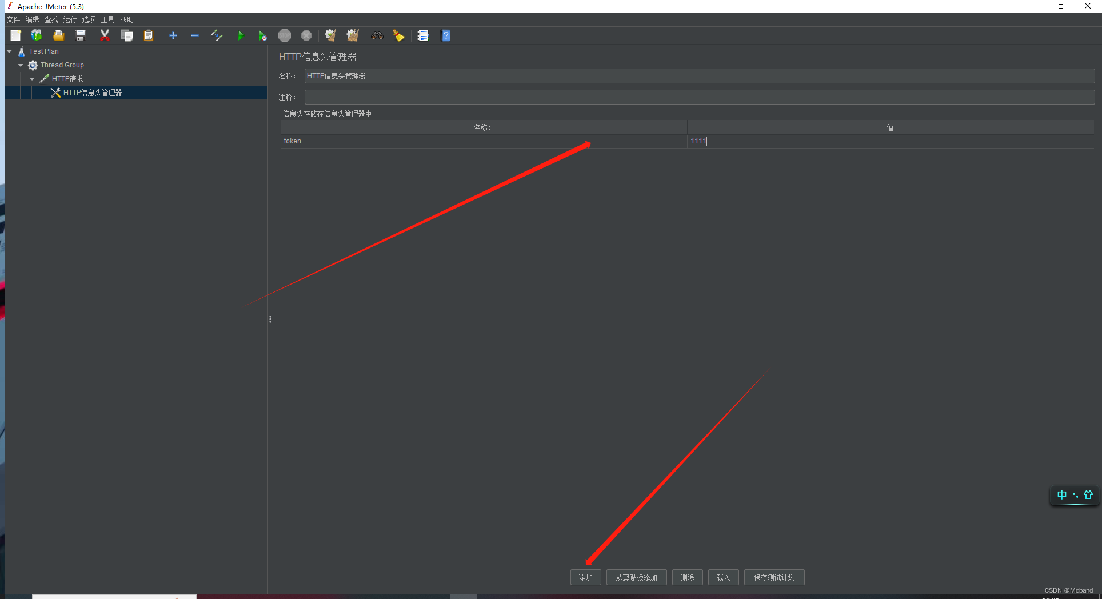Viewport: 1102px width, 599px height.
Task: Collapse the HTTP请求 tree node
Action: click(x=32, y=79)
